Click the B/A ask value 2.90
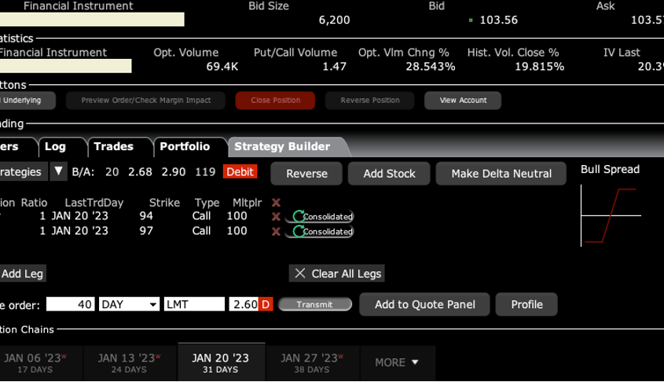Image resolution: width=664 pixels, height=382 pixels. (x=173, y=172)
